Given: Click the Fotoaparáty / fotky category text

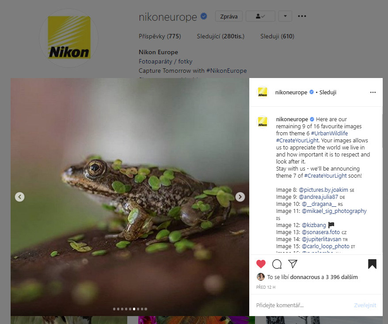Looking at the screenshot, I should tap(165, 61).
